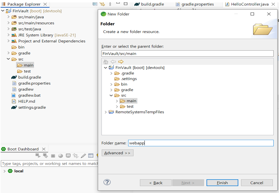The height and width of the screenshot is (193, 279).
Task: Select gradle folder in dialog tree
Action: coord(124,90)
